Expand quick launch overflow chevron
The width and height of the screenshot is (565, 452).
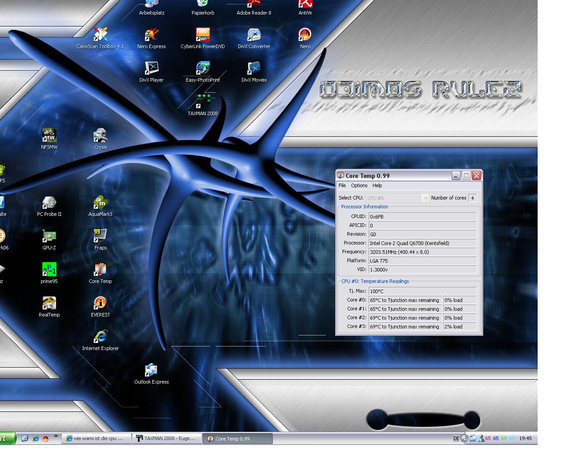click(56, 437)
